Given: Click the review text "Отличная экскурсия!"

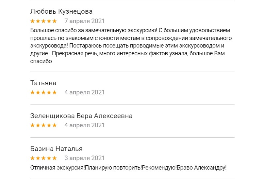Looking at the screenshot, I should 128,168.
